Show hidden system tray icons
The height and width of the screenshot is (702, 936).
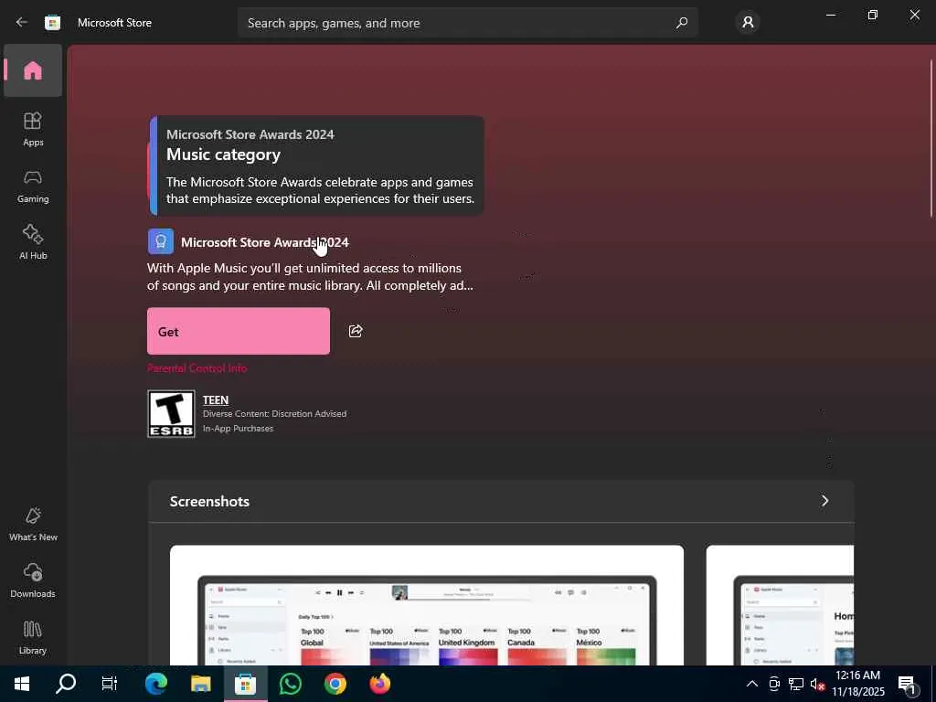click(x=752, y=684)
